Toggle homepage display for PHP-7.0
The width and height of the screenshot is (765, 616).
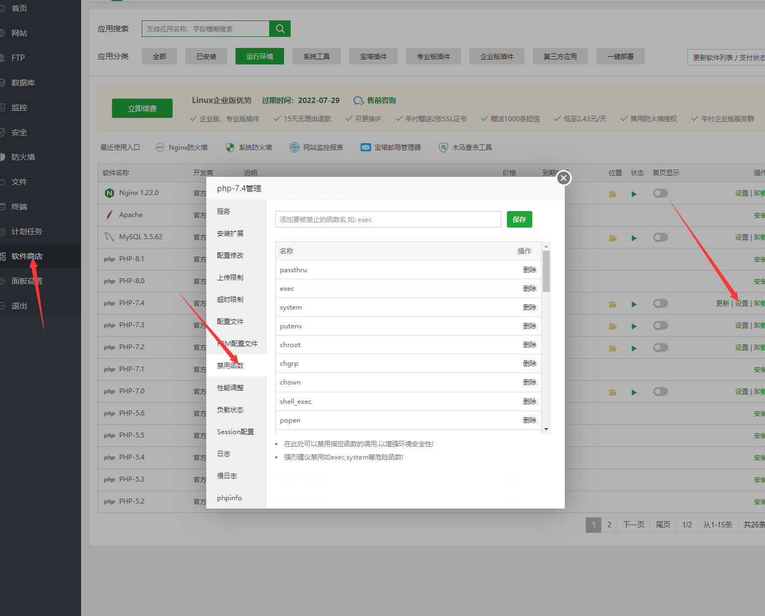(660, 392)
